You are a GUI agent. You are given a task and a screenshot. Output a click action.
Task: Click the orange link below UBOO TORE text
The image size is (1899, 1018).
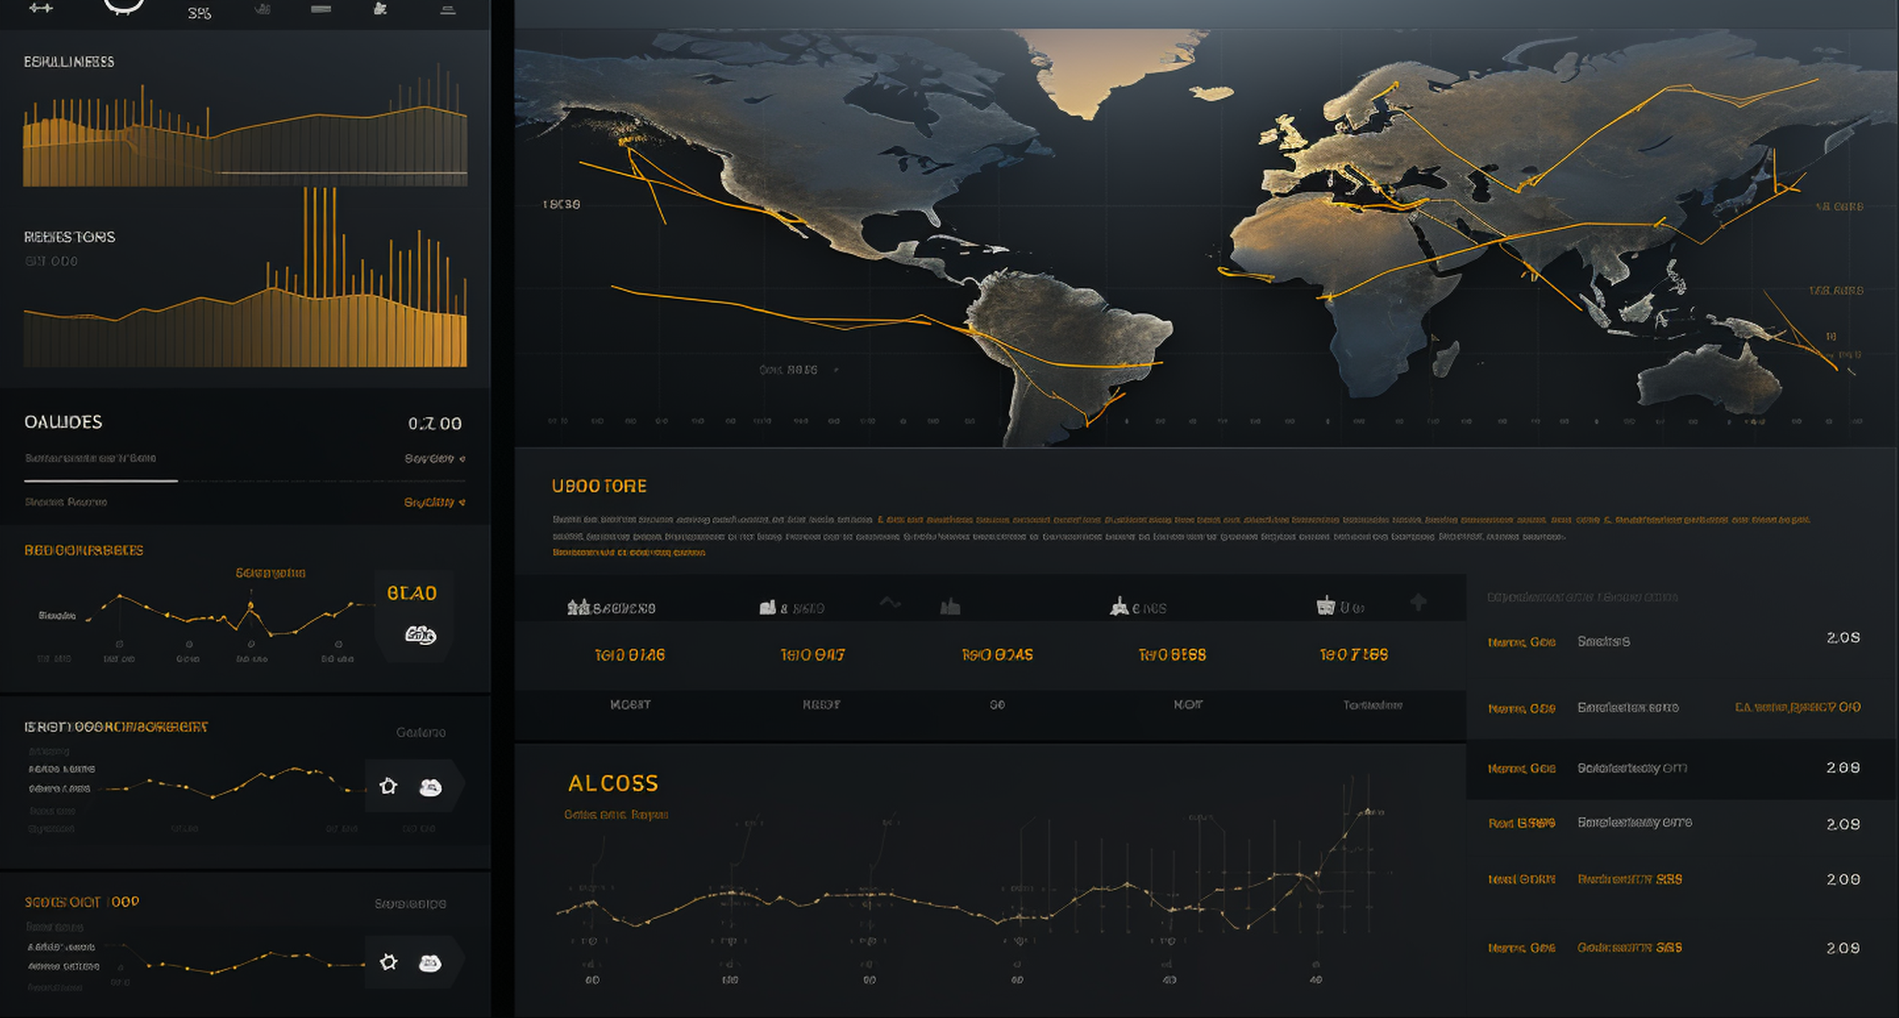click(629, 552)
